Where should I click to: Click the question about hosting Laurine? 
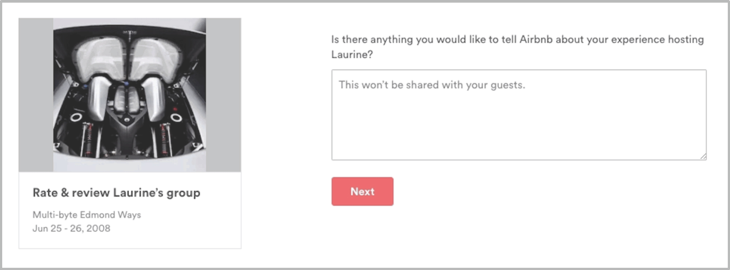point(517,47)
